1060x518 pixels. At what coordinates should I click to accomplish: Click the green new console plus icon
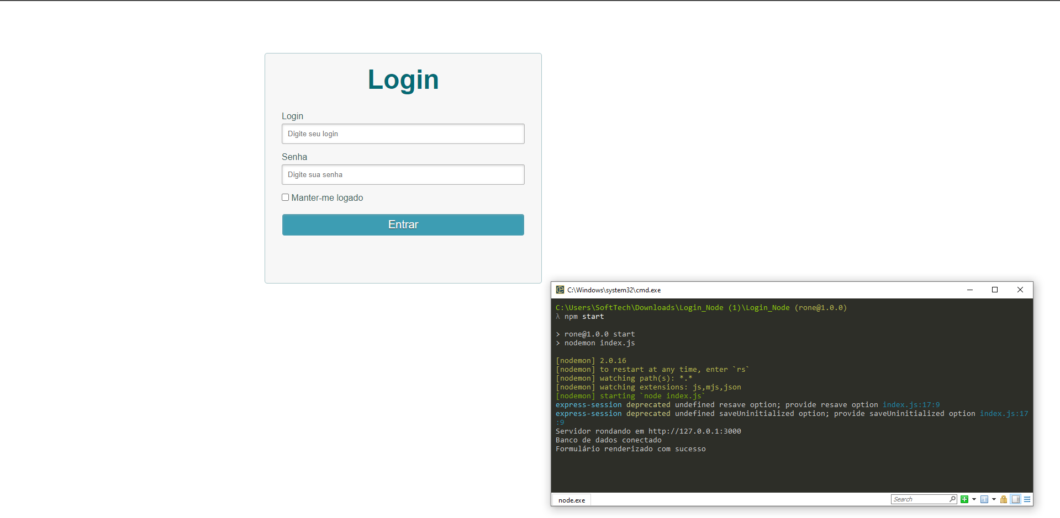(964, 499)
